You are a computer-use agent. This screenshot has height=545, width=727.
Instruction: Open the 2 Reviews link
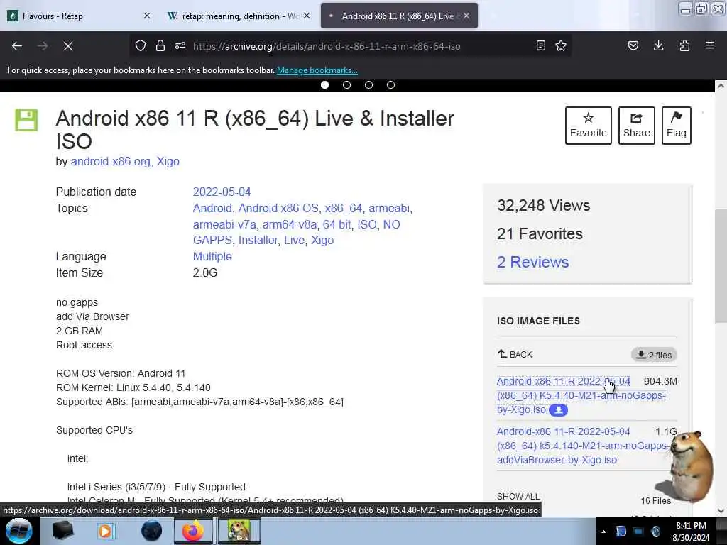click(532, 262)
